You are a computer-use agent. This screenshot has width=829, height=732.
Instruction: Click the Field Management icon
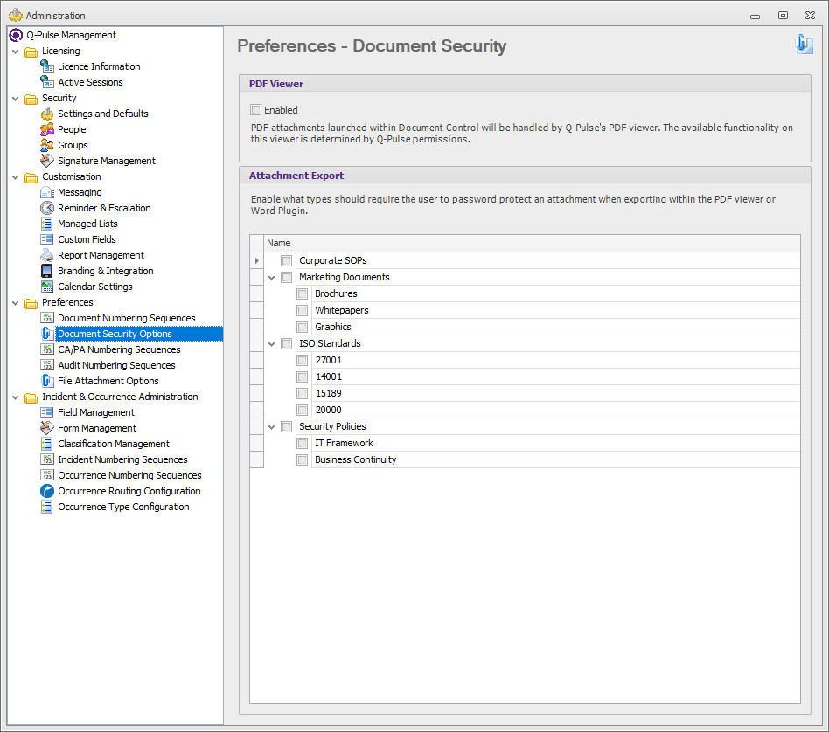(47, 412)
